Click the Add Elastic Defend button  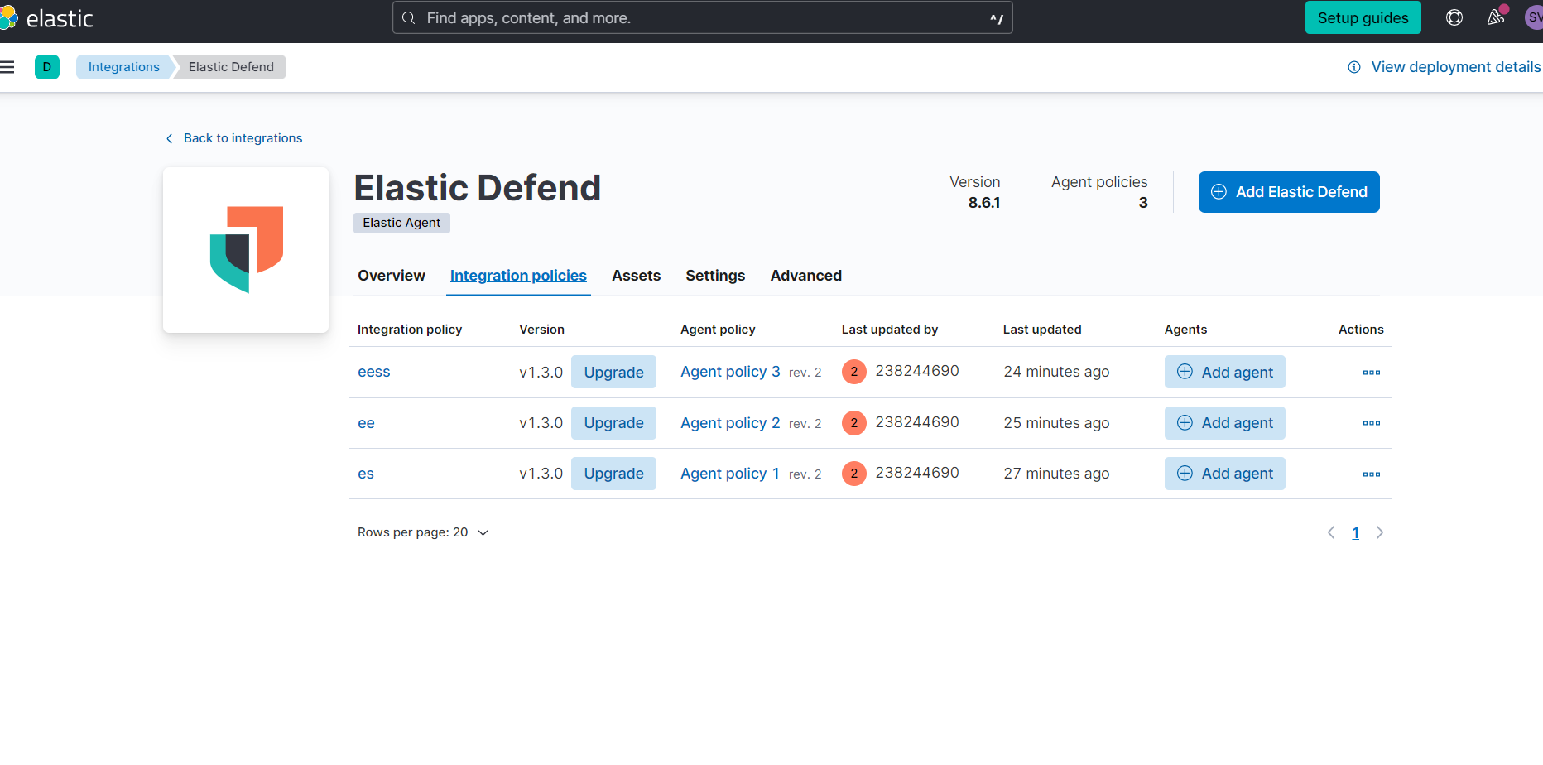click(x=1288, y=191)
